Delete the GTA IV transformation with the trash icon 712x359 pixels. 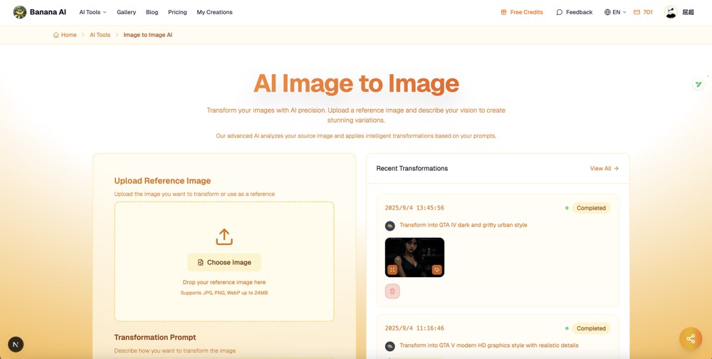pos(392,291)
